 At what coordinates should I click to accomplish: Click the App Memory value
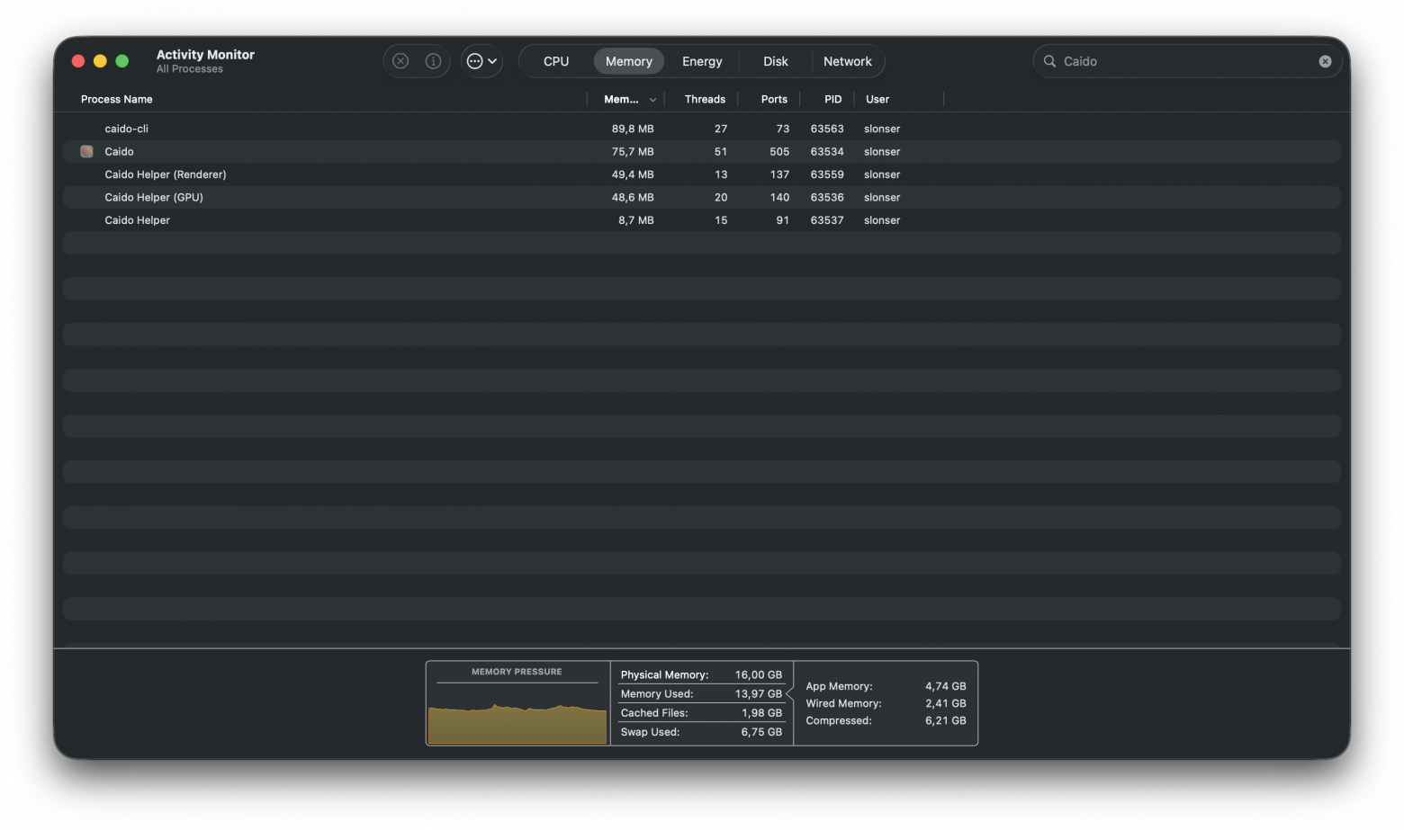[946, 686]
